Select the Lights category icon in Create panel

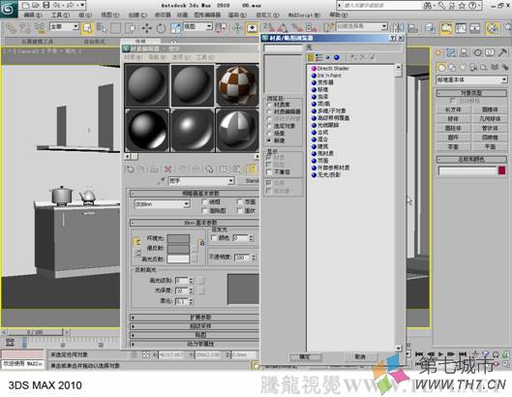pos(463,68)
